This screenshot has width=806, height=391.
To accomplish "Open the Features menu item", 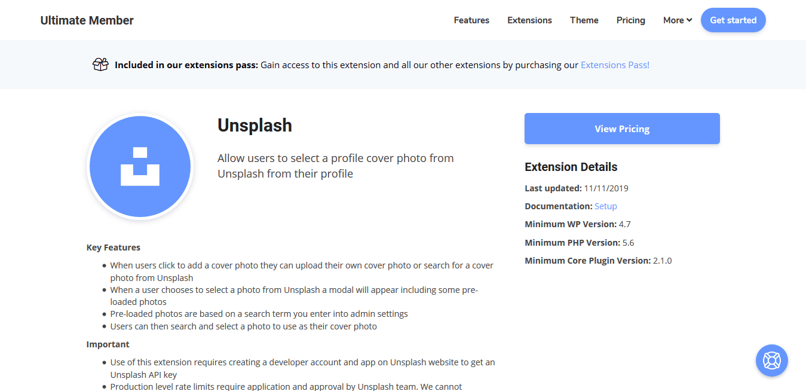I will coord(471,20).
